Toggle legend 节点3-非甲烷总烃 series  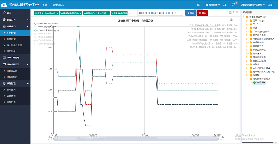[47, 30]
